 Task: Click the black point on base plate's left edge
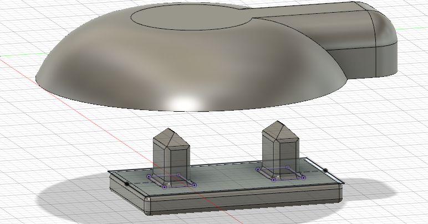tap(127, 183)
